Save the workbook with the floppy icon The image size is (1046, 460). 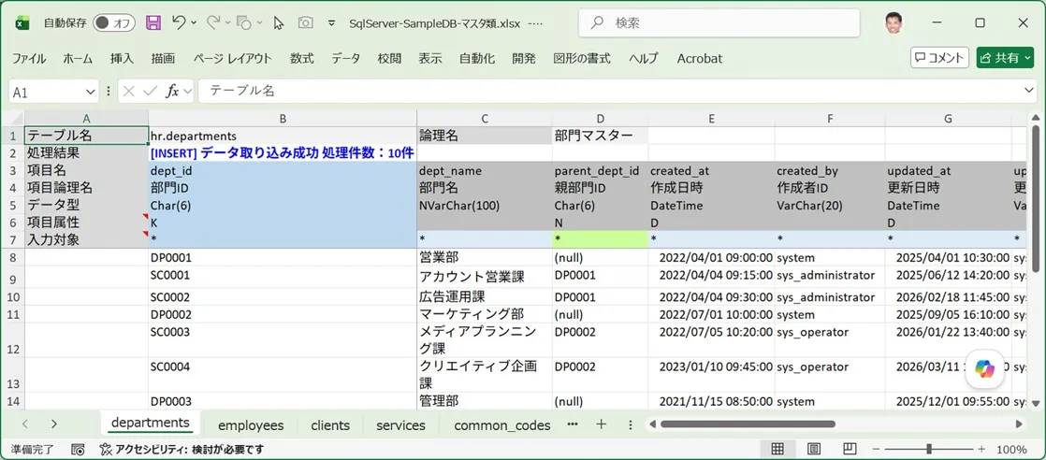(153, 23)
